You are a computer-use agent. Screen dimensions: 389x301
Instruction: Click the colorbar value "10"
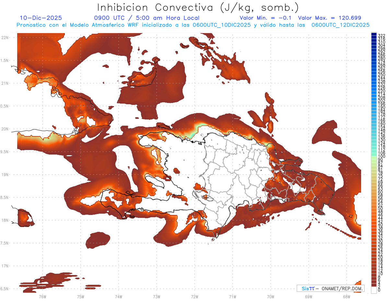pos(380,274)
